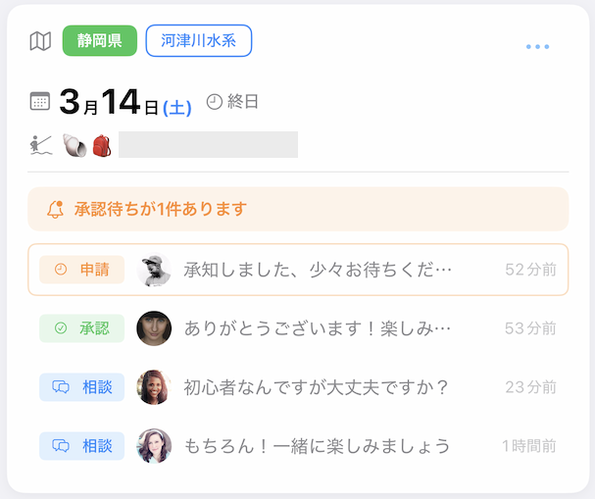Click the 相談 badge on the beginner question row
The image size is (595, 499).
82,387
